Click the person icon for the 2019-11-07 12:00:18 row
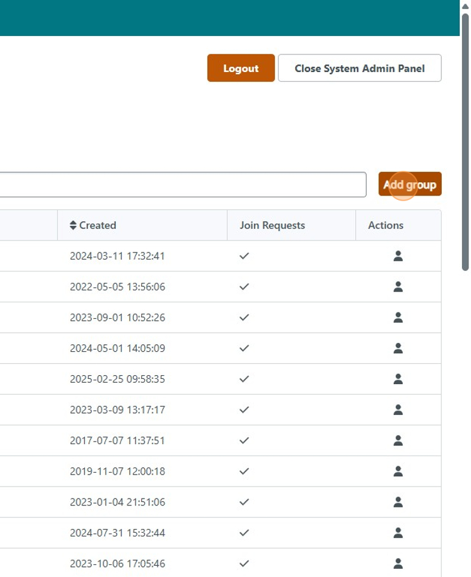The width and height of the screenshot is (471, 577). point(398,471)
